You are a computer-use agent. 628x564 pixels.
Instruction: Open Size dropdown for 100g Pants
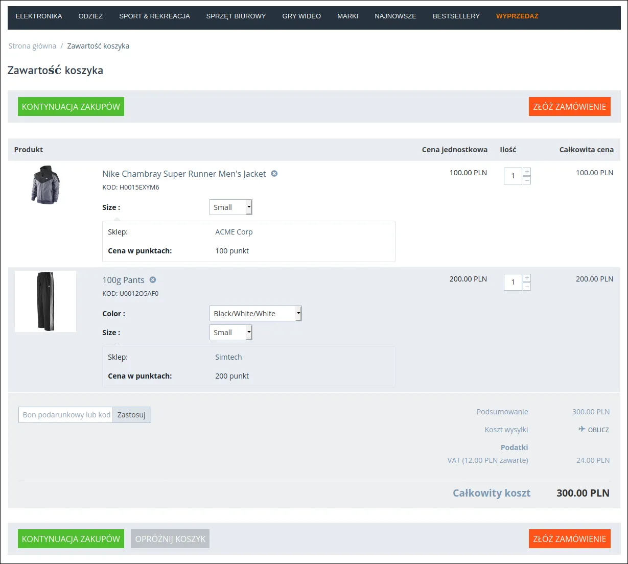click(x=231, y=333)
